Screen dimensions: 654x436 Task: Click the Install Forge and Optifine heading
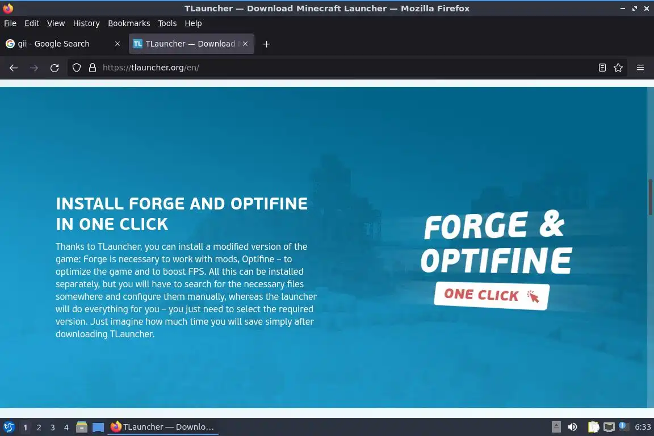tap(182, 213)
